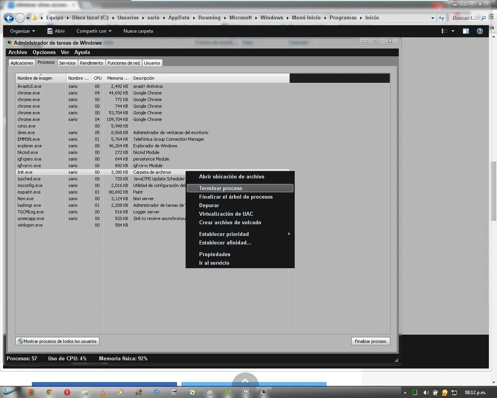Click the Descripción column header
The width and height of the screenshot is (497, 398).
[x=210, y=78]
